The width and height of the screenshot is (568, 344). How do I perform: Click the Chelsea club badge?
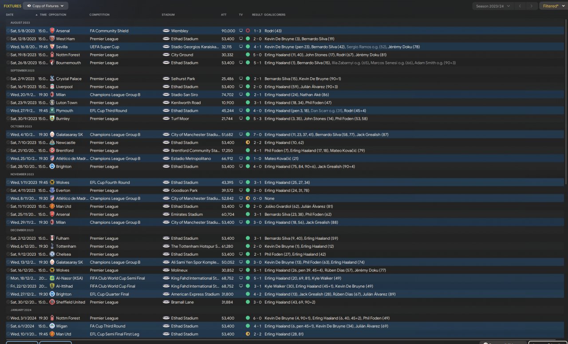click(x=52, y=255)
